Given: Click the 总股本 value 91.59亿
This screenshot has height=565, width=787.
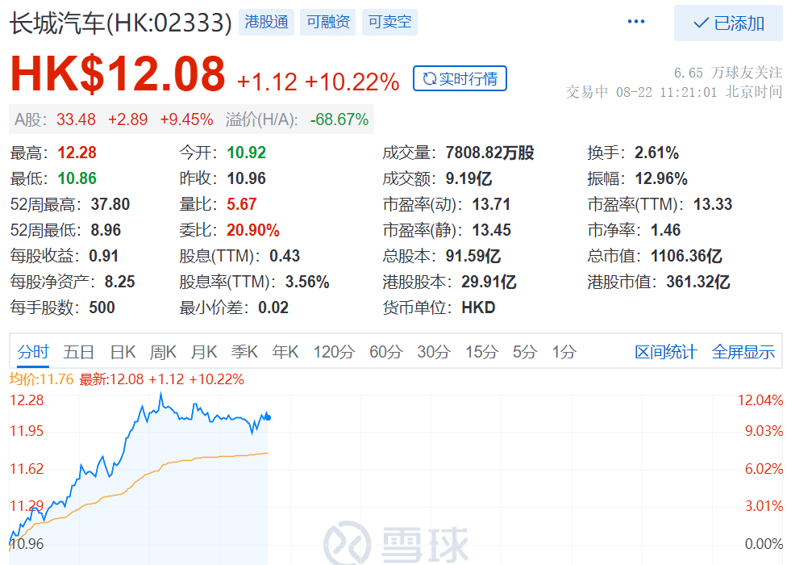Looking at the screenshot, I should [473, 256].
